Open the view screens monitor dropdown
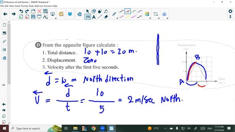The image size is (235, 132). click(53, 14)
